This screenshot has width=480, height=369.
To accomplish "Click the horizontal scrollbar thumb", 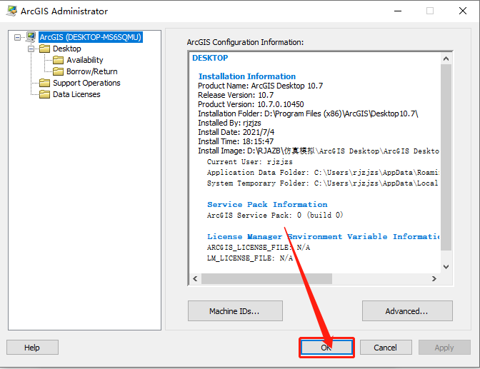I will coord(266,279).
